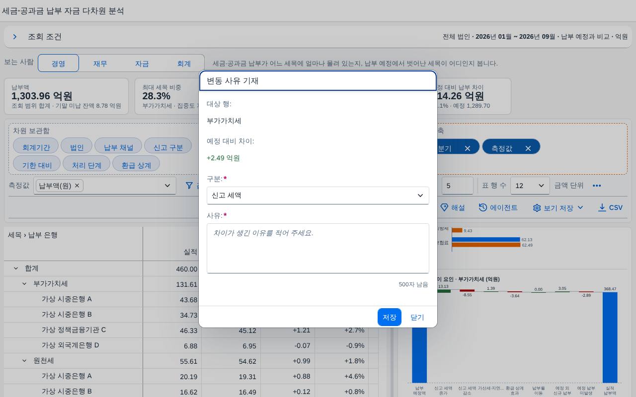Screen dimensions: 636x397
Task: Download data with the CSV button
Action: coord(610,207)
